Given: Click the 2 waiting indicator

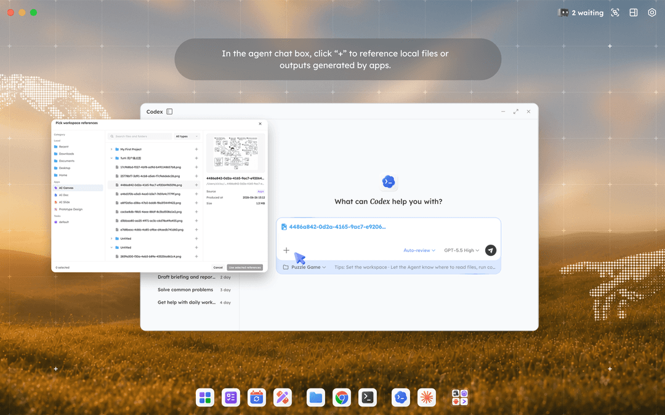Looking at the screenshot, I should point(581,13).
